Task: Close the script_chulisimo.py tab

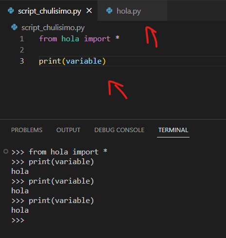Action: tap(89, 11)
